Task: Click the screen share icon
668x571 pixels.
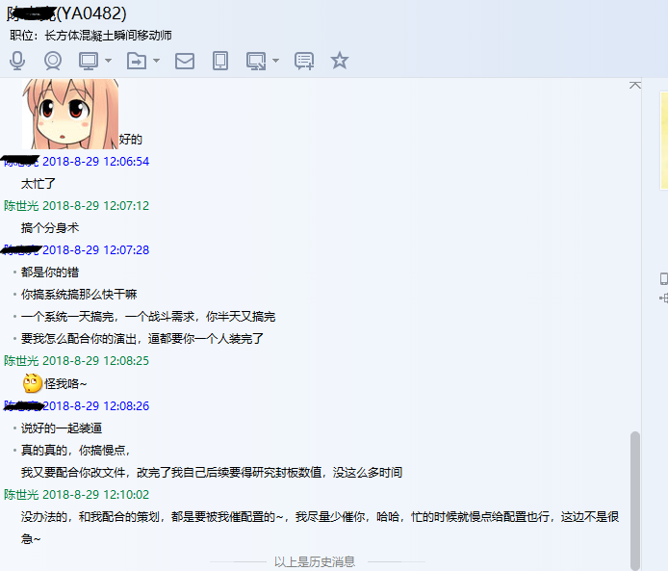Action: 256,61
